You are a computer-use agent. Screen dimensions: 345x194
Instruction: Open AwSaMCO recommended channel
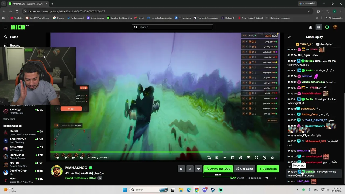coord(23,148)
